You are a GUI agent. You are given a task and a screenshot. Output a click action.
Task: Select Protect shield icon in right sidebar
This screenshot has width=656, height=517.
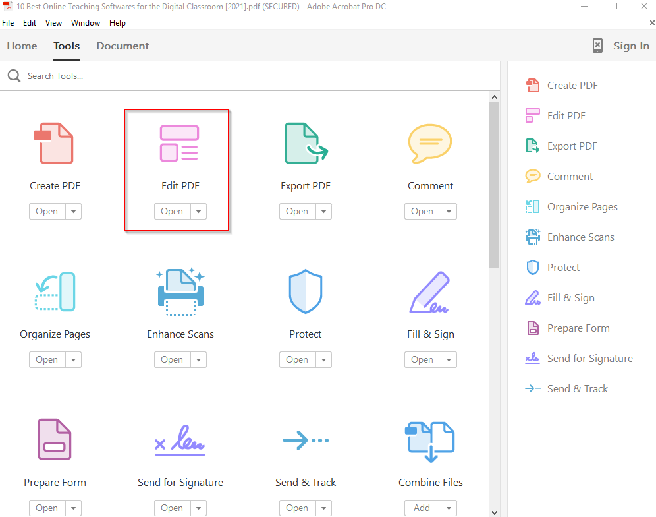[533, 267]
